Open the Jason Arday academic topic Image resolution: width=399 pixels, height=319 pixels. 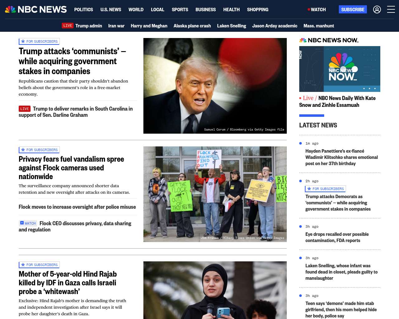tap(275, 26)
